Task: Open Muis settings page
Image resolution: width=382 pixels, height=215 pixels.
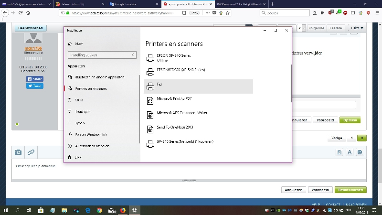Action: coord(102,100)
